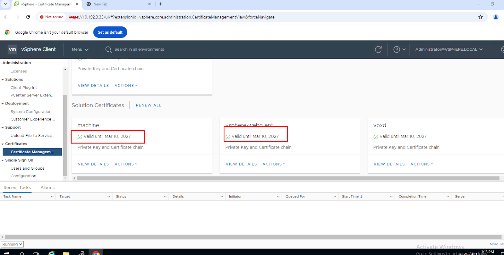Open Customer Experience item
The width and height of the screenshot is (504, 255).
click(33, 119)
